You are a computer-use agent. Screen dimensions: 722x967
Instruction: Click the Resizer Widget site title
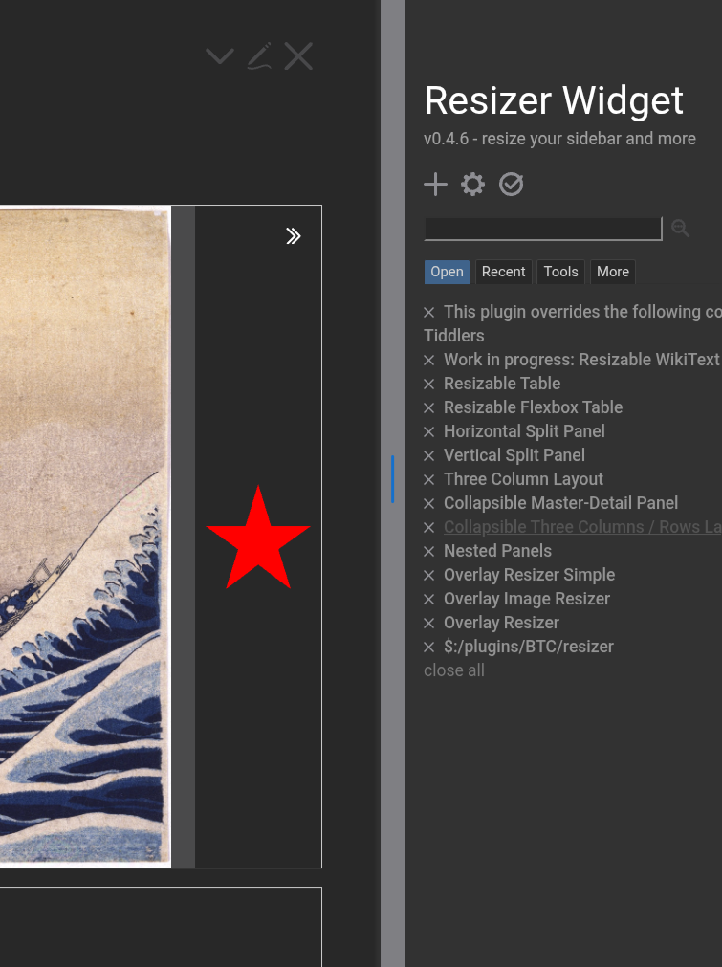click(554, 100)
